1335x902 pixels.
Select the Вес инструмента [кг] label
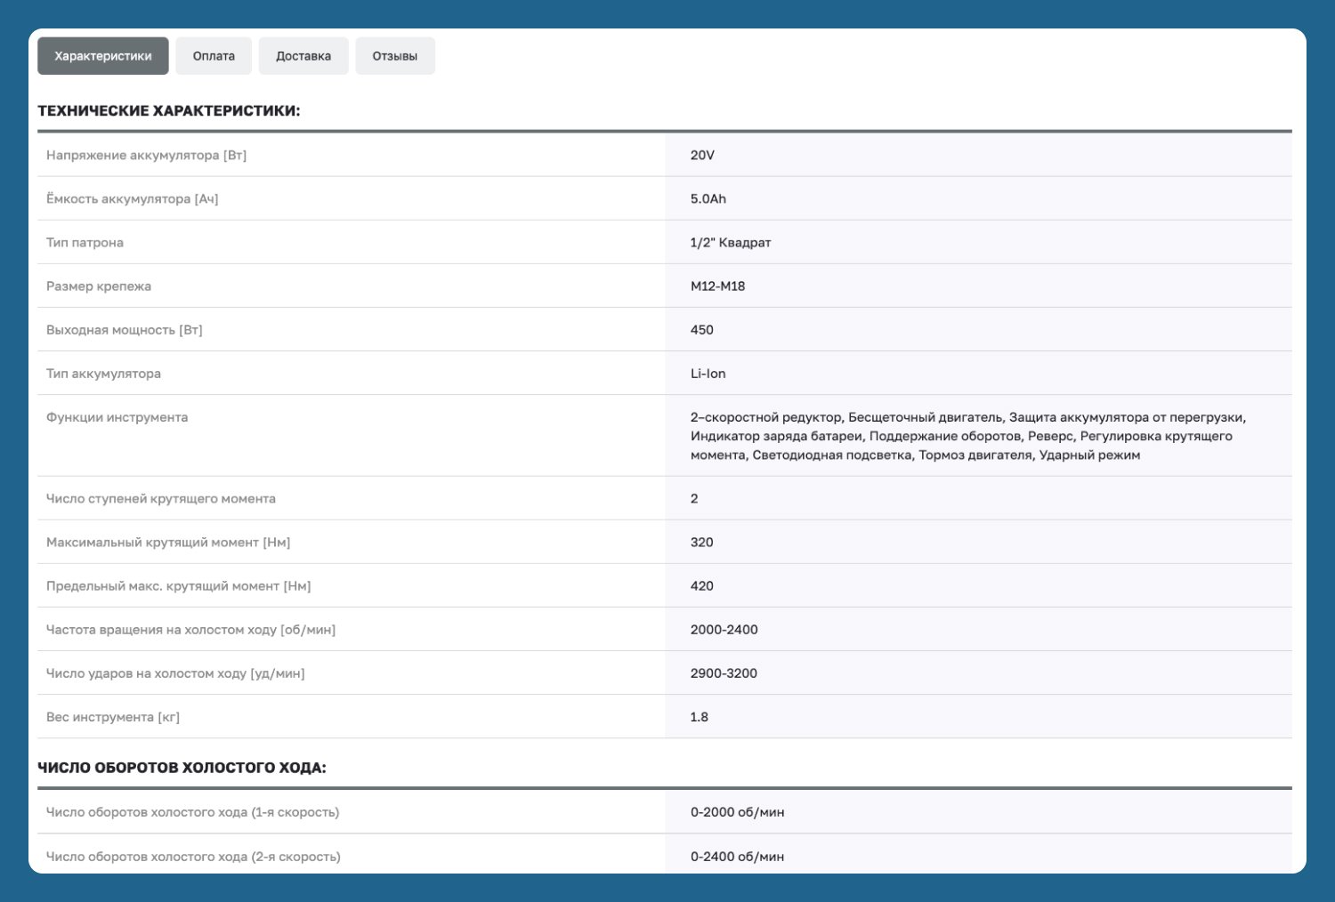[113, 716]
